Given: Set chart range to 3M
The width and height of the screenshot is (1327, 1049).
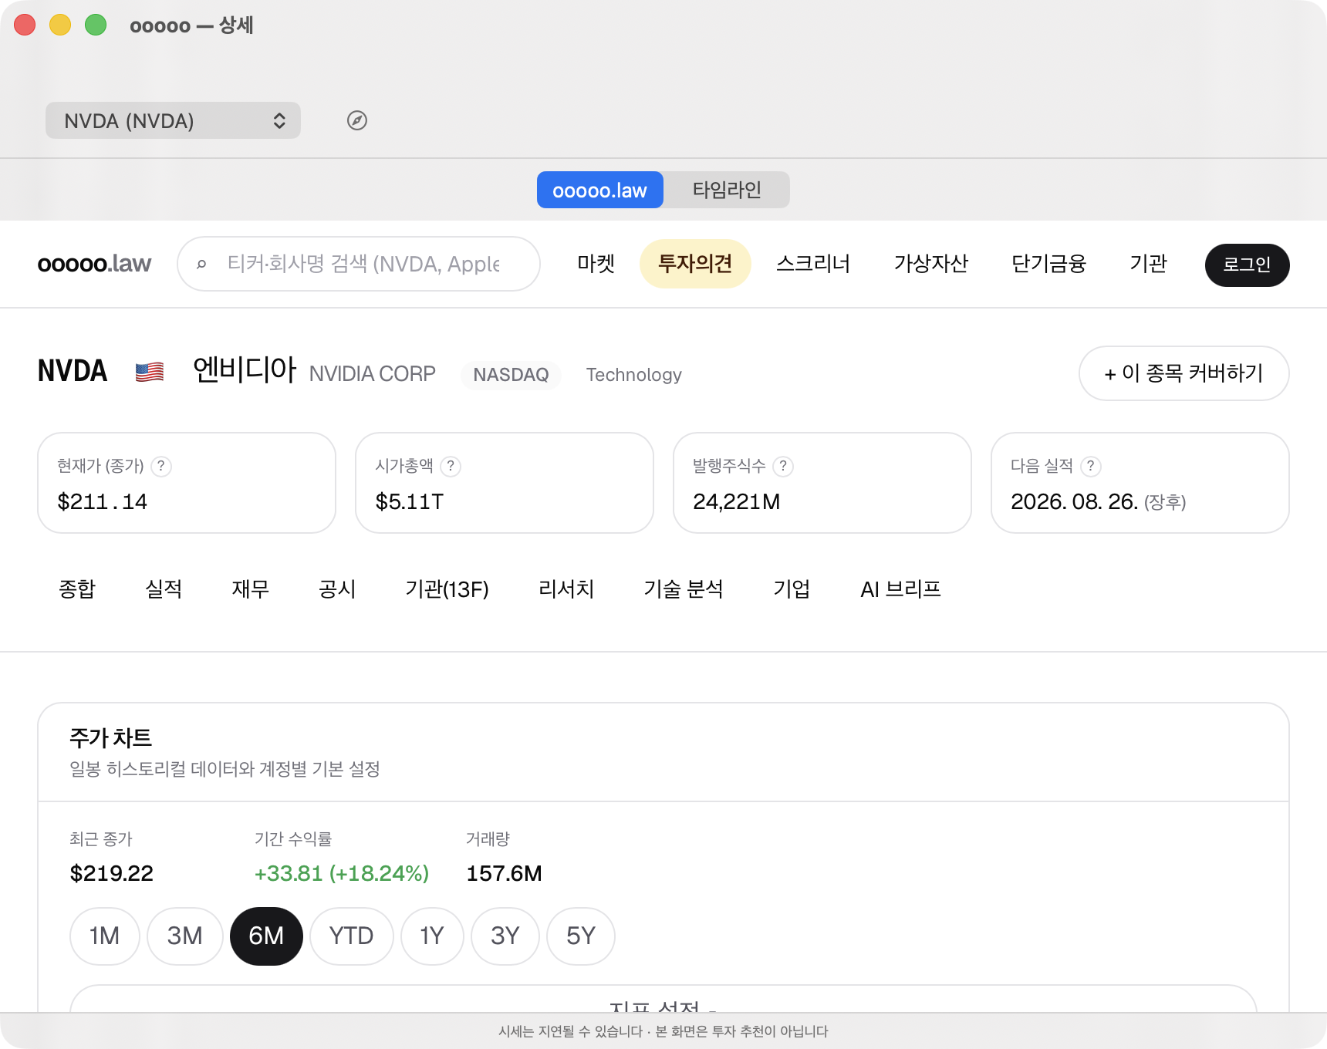Looking at the screenshot, I should [x=185, y=936].
